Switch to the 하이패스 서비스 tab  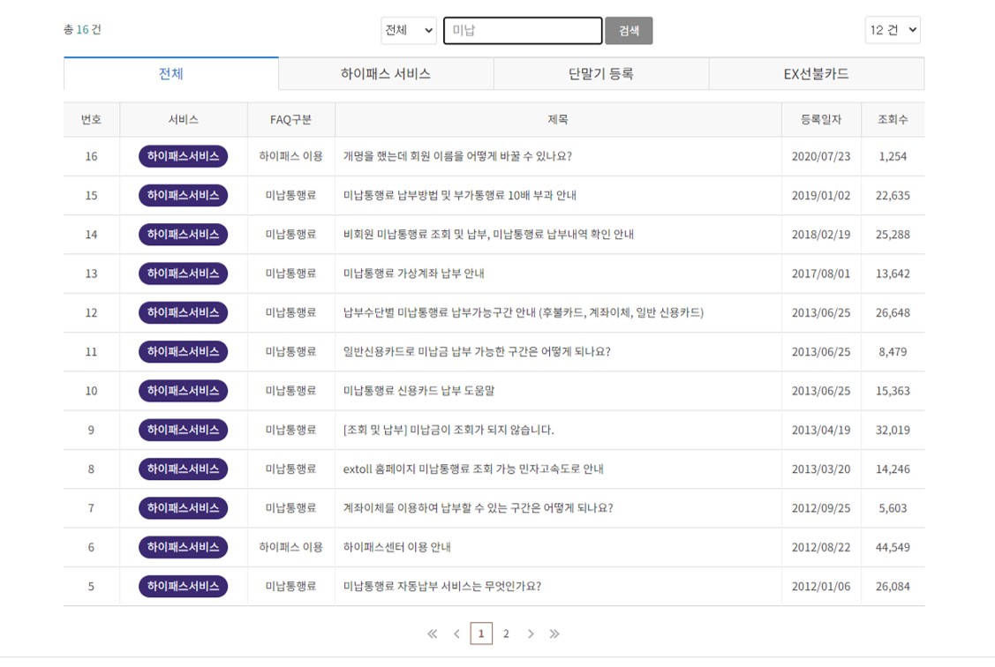[386, 73]
